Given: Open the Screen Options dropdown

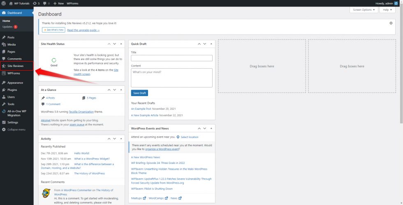Looking at the screenshot, I should tap(364, 10).
